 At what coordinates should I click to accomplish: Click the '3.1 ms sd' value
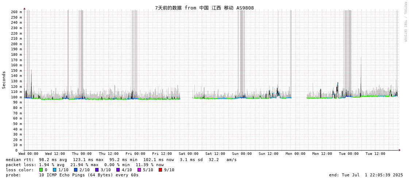(192, 160)
